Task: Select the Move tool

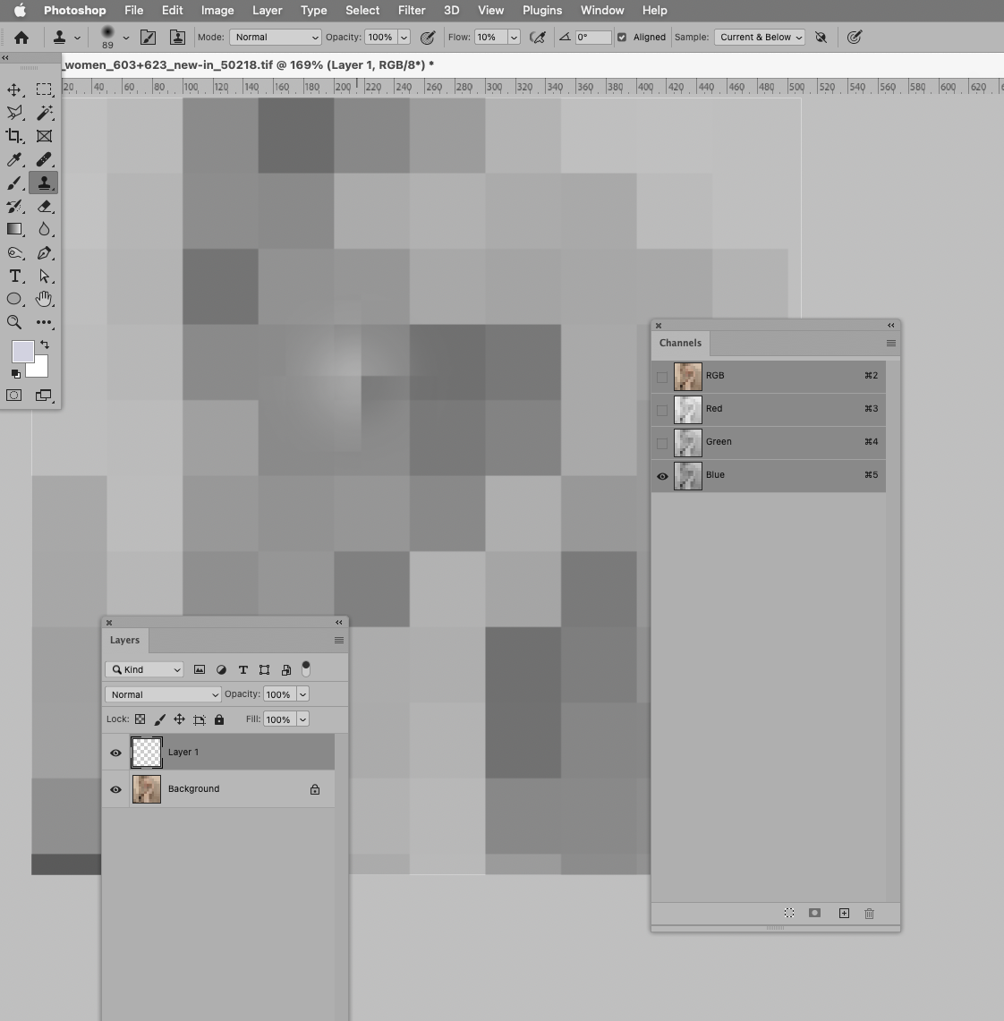Action: [14, 89]
